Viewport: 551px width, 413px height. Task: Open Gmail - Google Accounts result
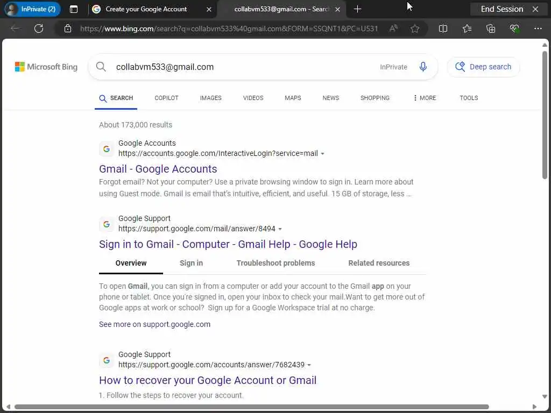point(158,169)
